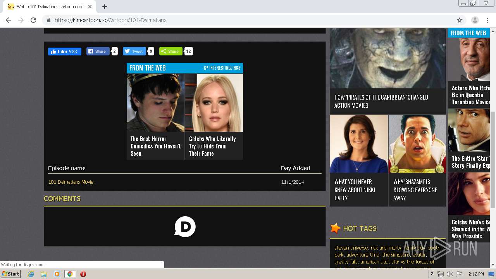Click the Facebook share count 2
The height and width of the screenshot is (279, 496).
pyautogui.click(x=114, y=51)
